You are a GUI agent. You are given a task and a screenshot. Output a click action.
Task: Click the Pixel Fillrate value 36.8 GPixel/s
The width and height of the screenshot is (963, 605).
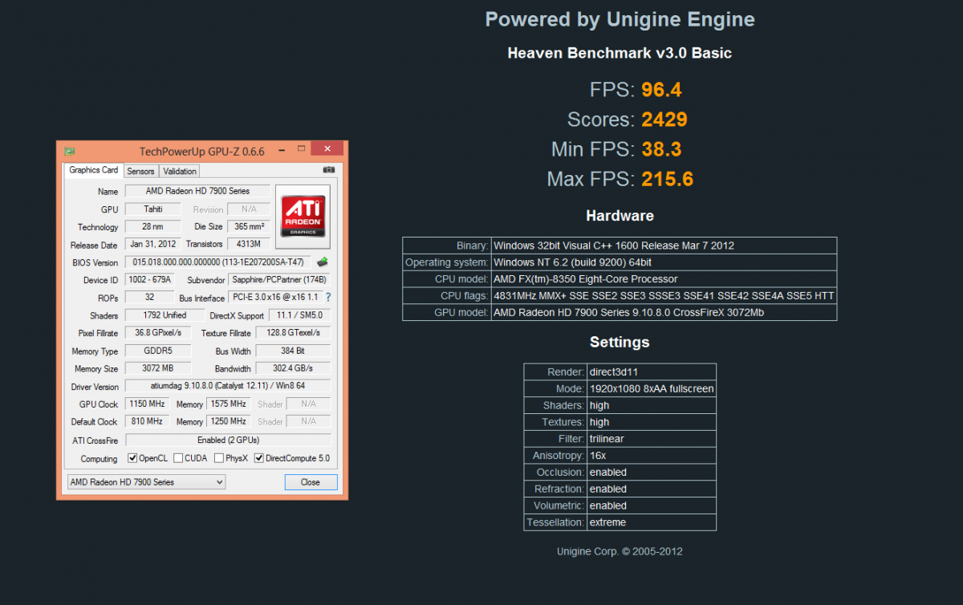point(158,333)
